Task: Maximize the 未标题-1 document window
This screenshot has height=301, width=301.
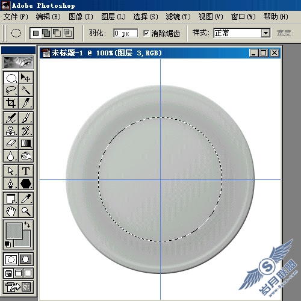Action: [x=263, y=53]
